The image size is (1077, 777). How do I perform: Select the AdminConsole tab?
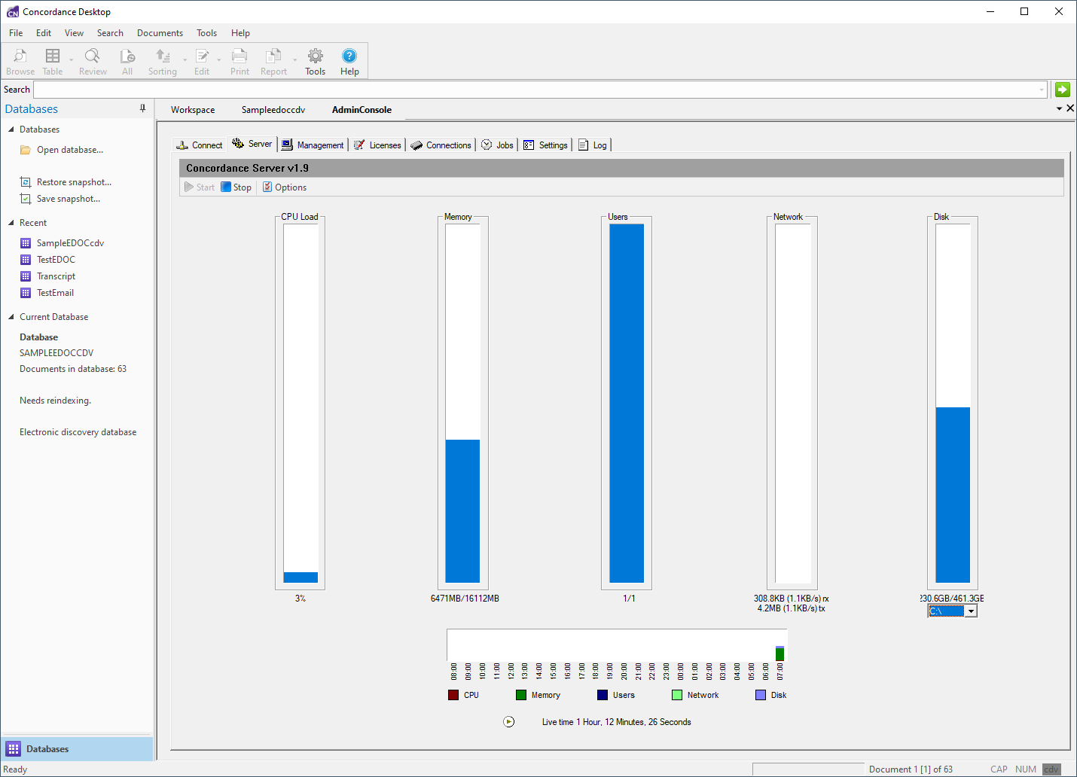362,110
